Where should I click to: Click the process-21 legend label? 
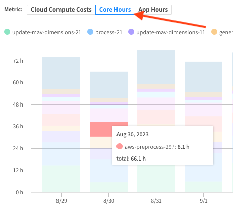pyautogui.click(x=109, y=32)
